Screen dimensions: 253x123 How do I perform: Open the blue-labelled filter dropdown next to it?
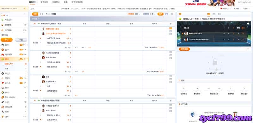[149, 14]
